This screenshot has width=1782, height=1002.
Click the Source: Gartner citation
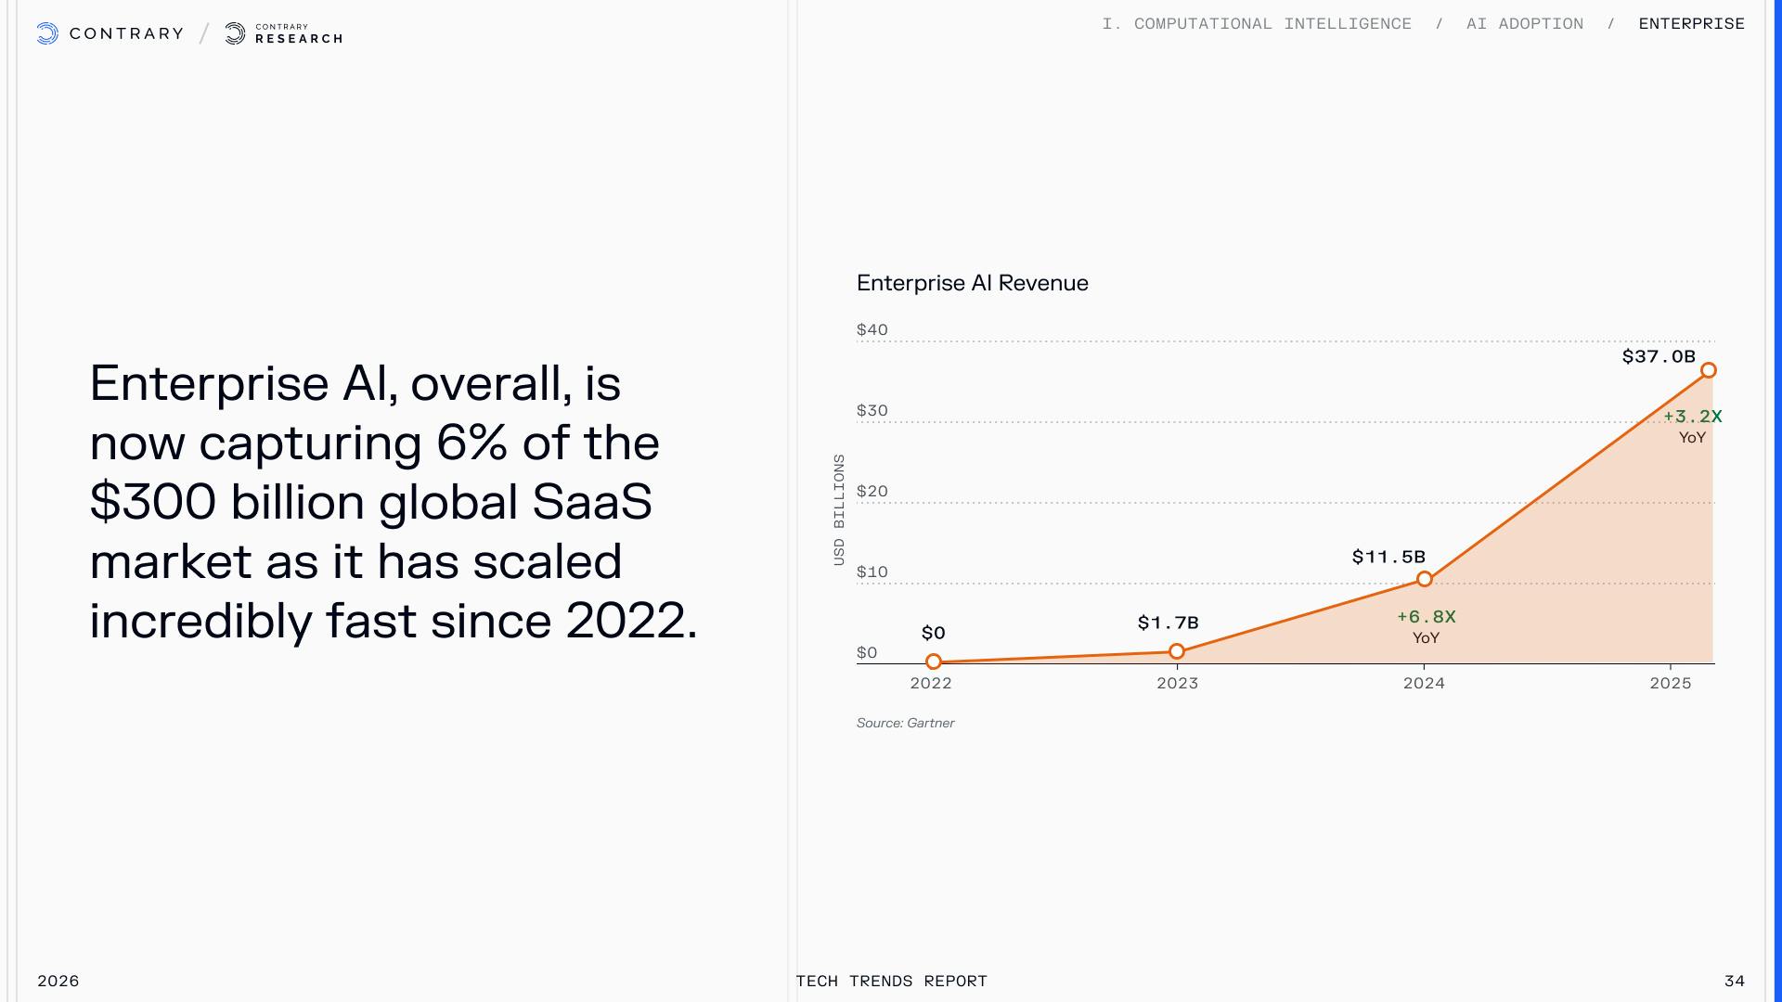pyautogui.click(x=905, y=723)
